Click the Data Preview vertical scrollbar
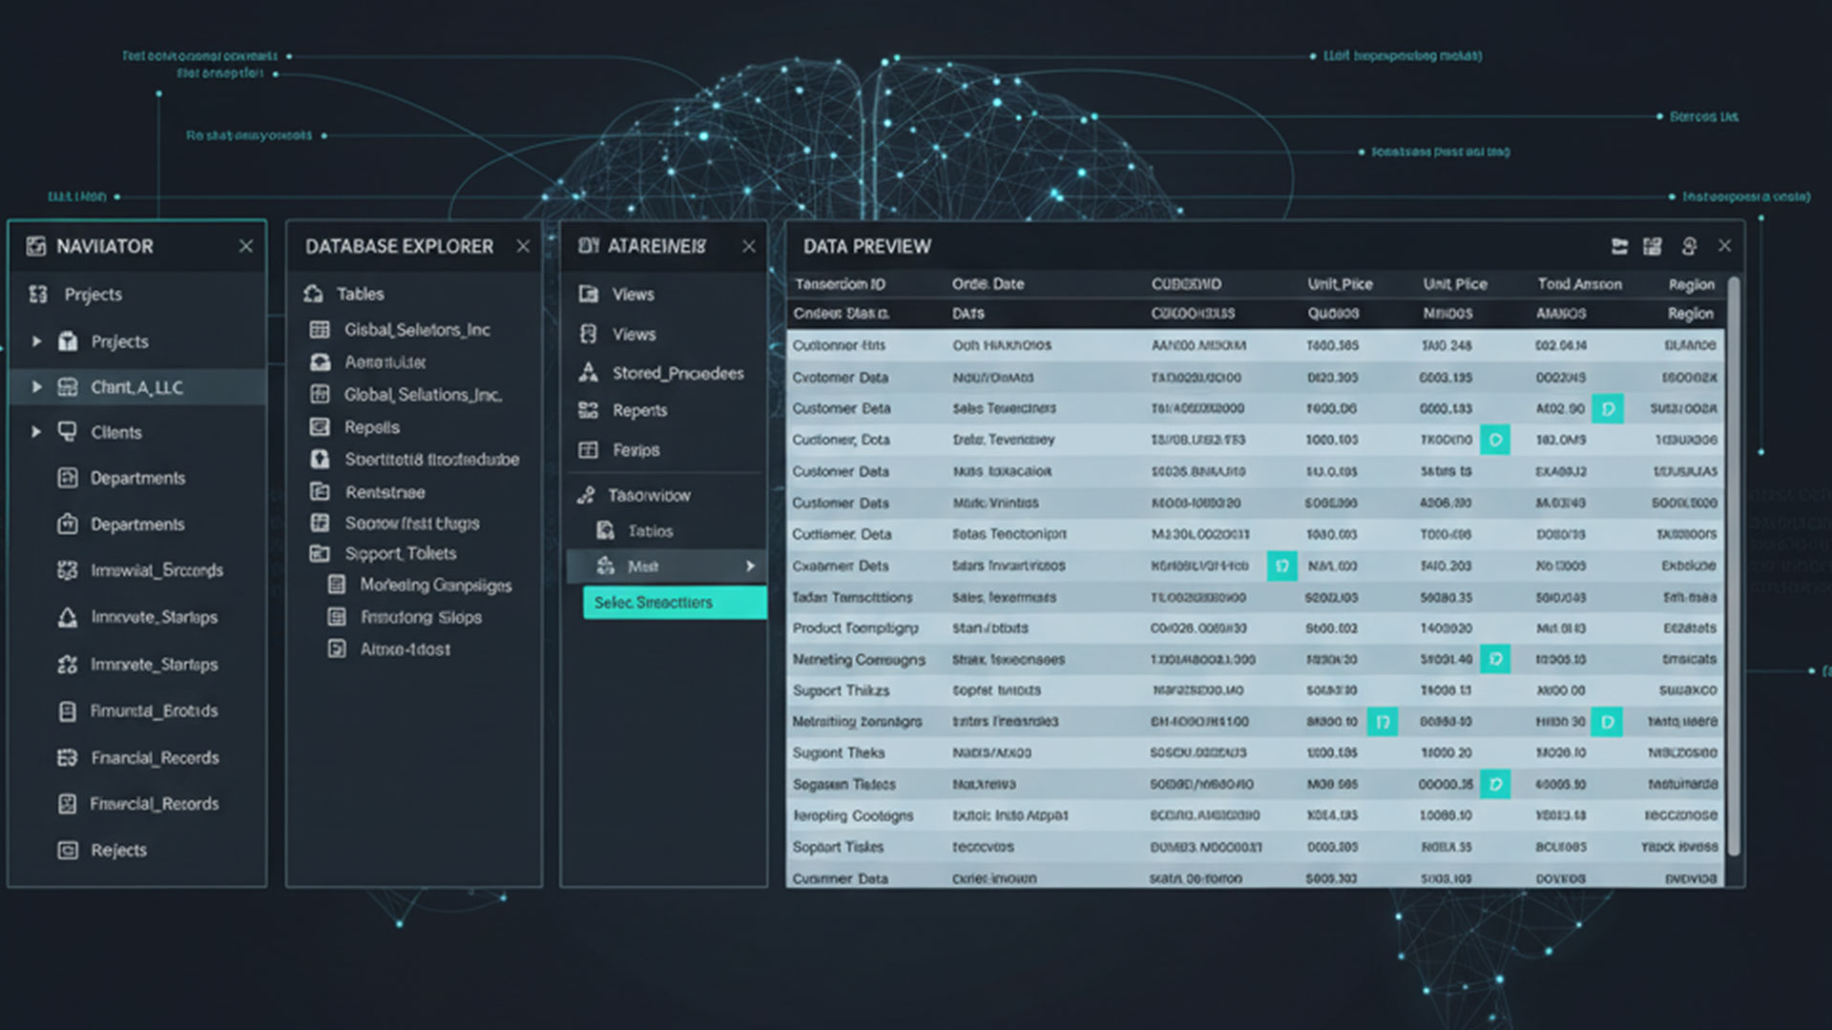 click(x=1734, y=566)
